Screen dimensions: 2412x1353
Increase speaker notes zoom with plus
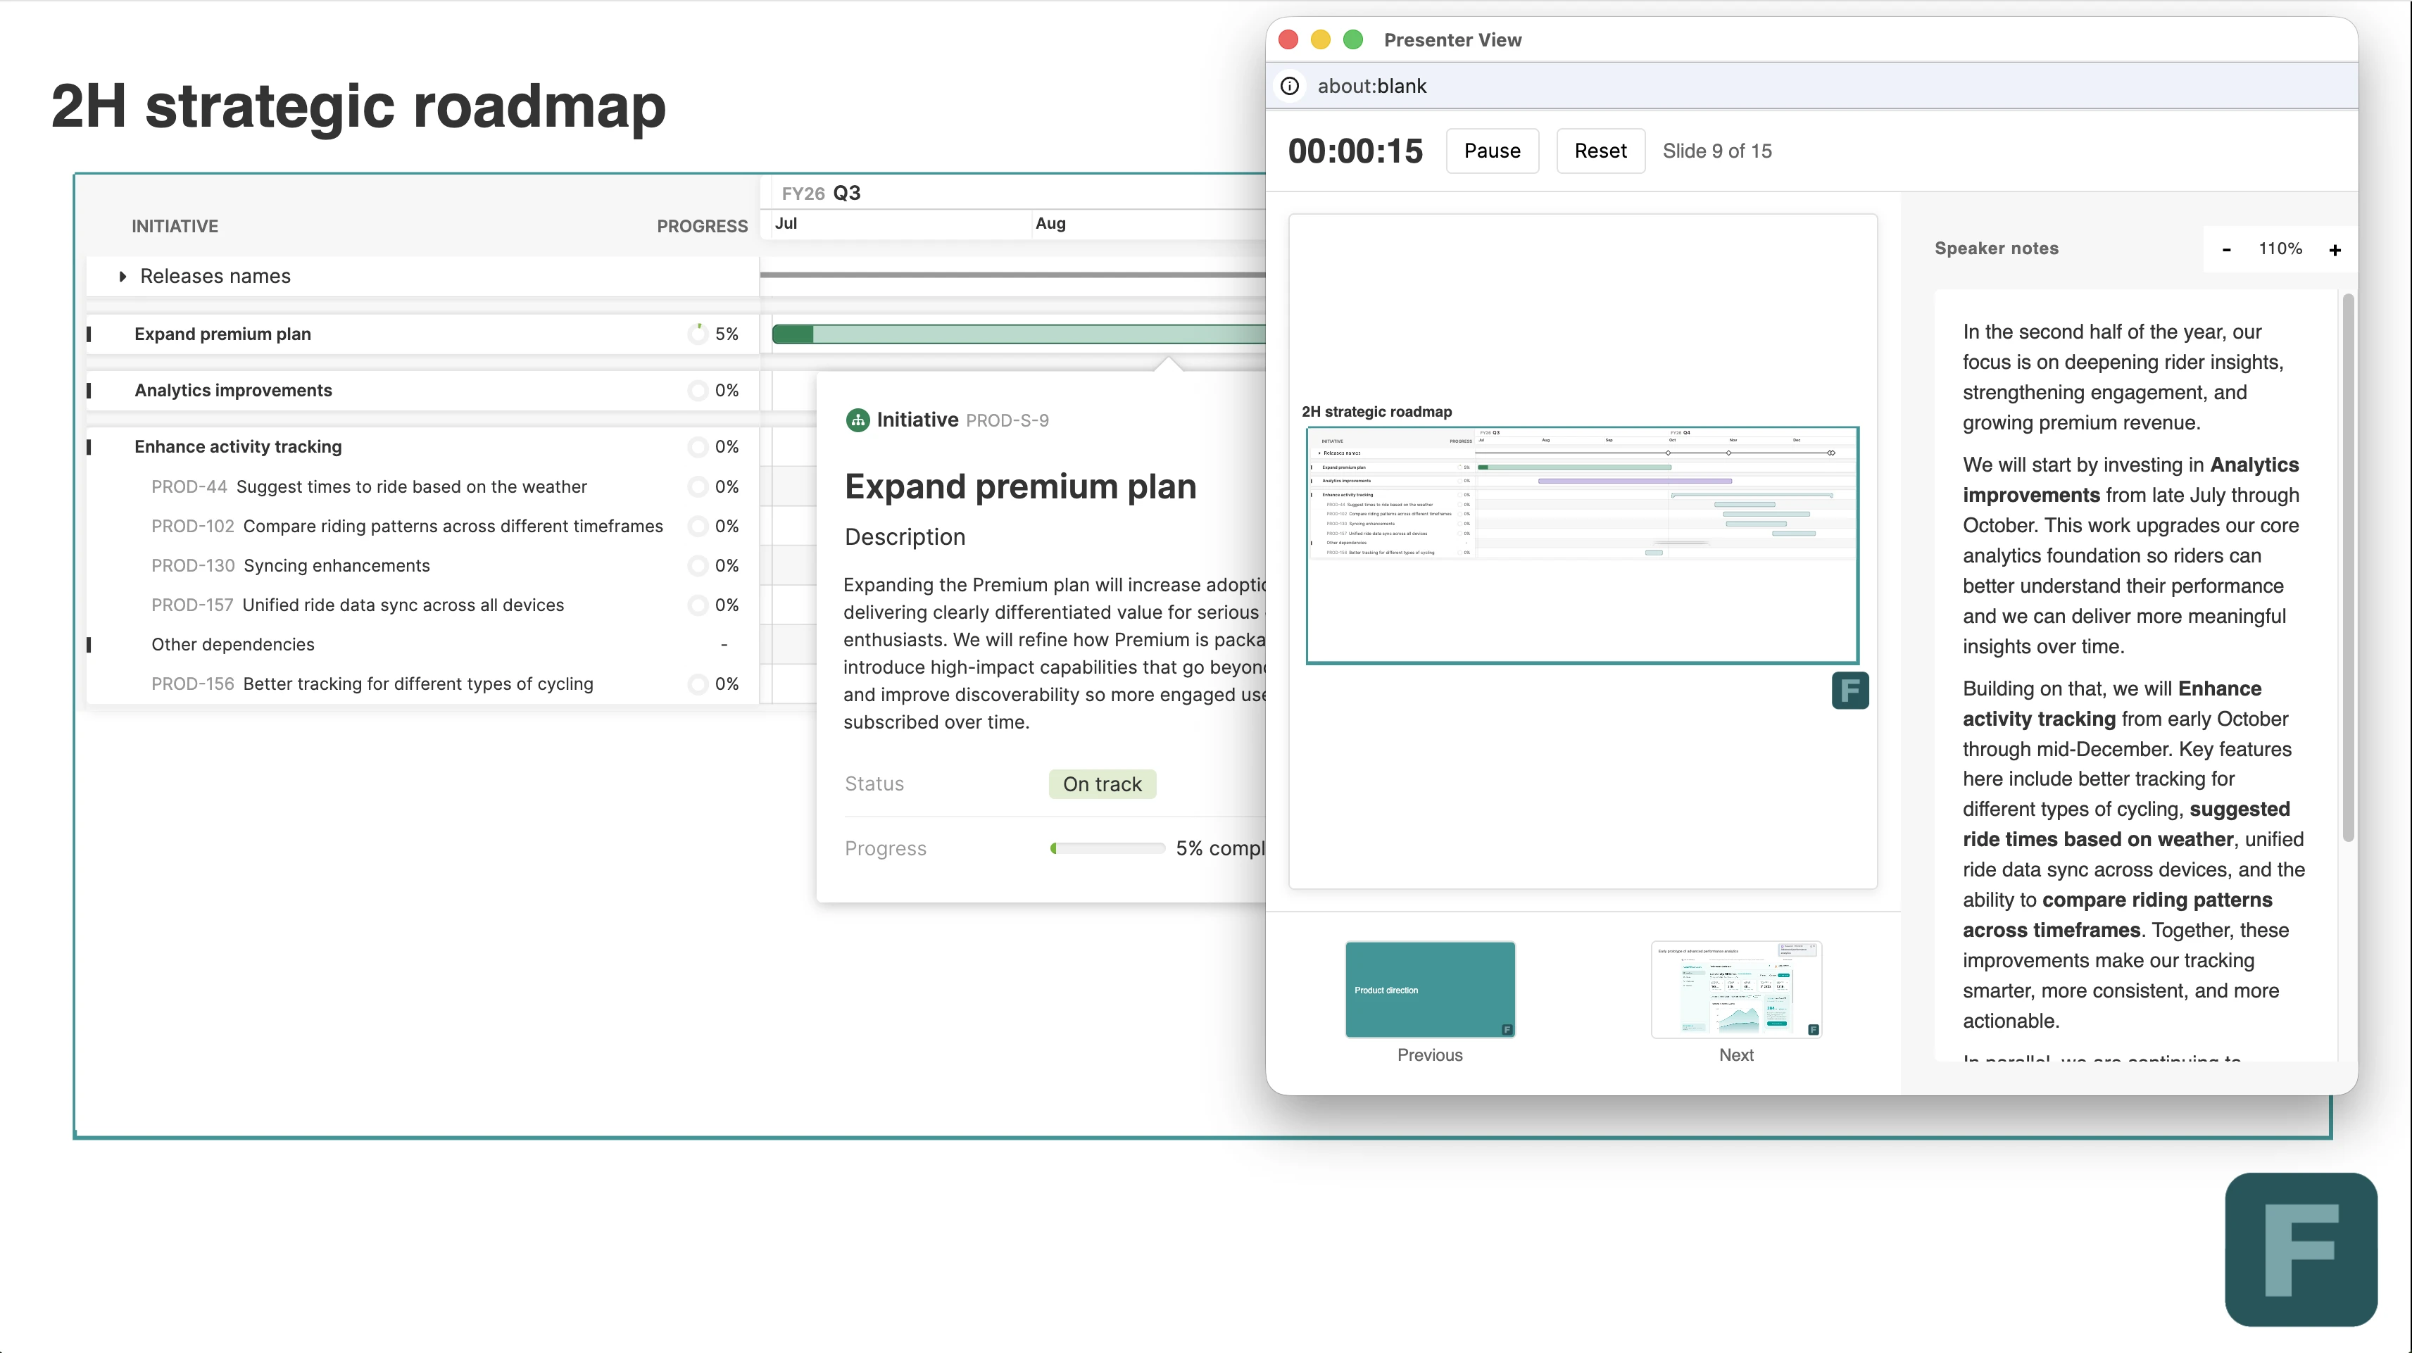(x=2335, y=249)
